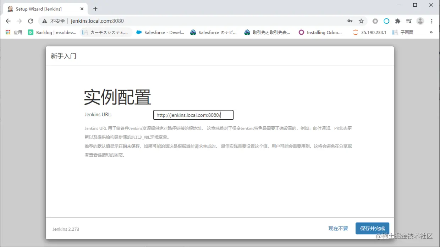Click the blue circle extension icon
The image size is (440, 247).
[x=386, y=21]
